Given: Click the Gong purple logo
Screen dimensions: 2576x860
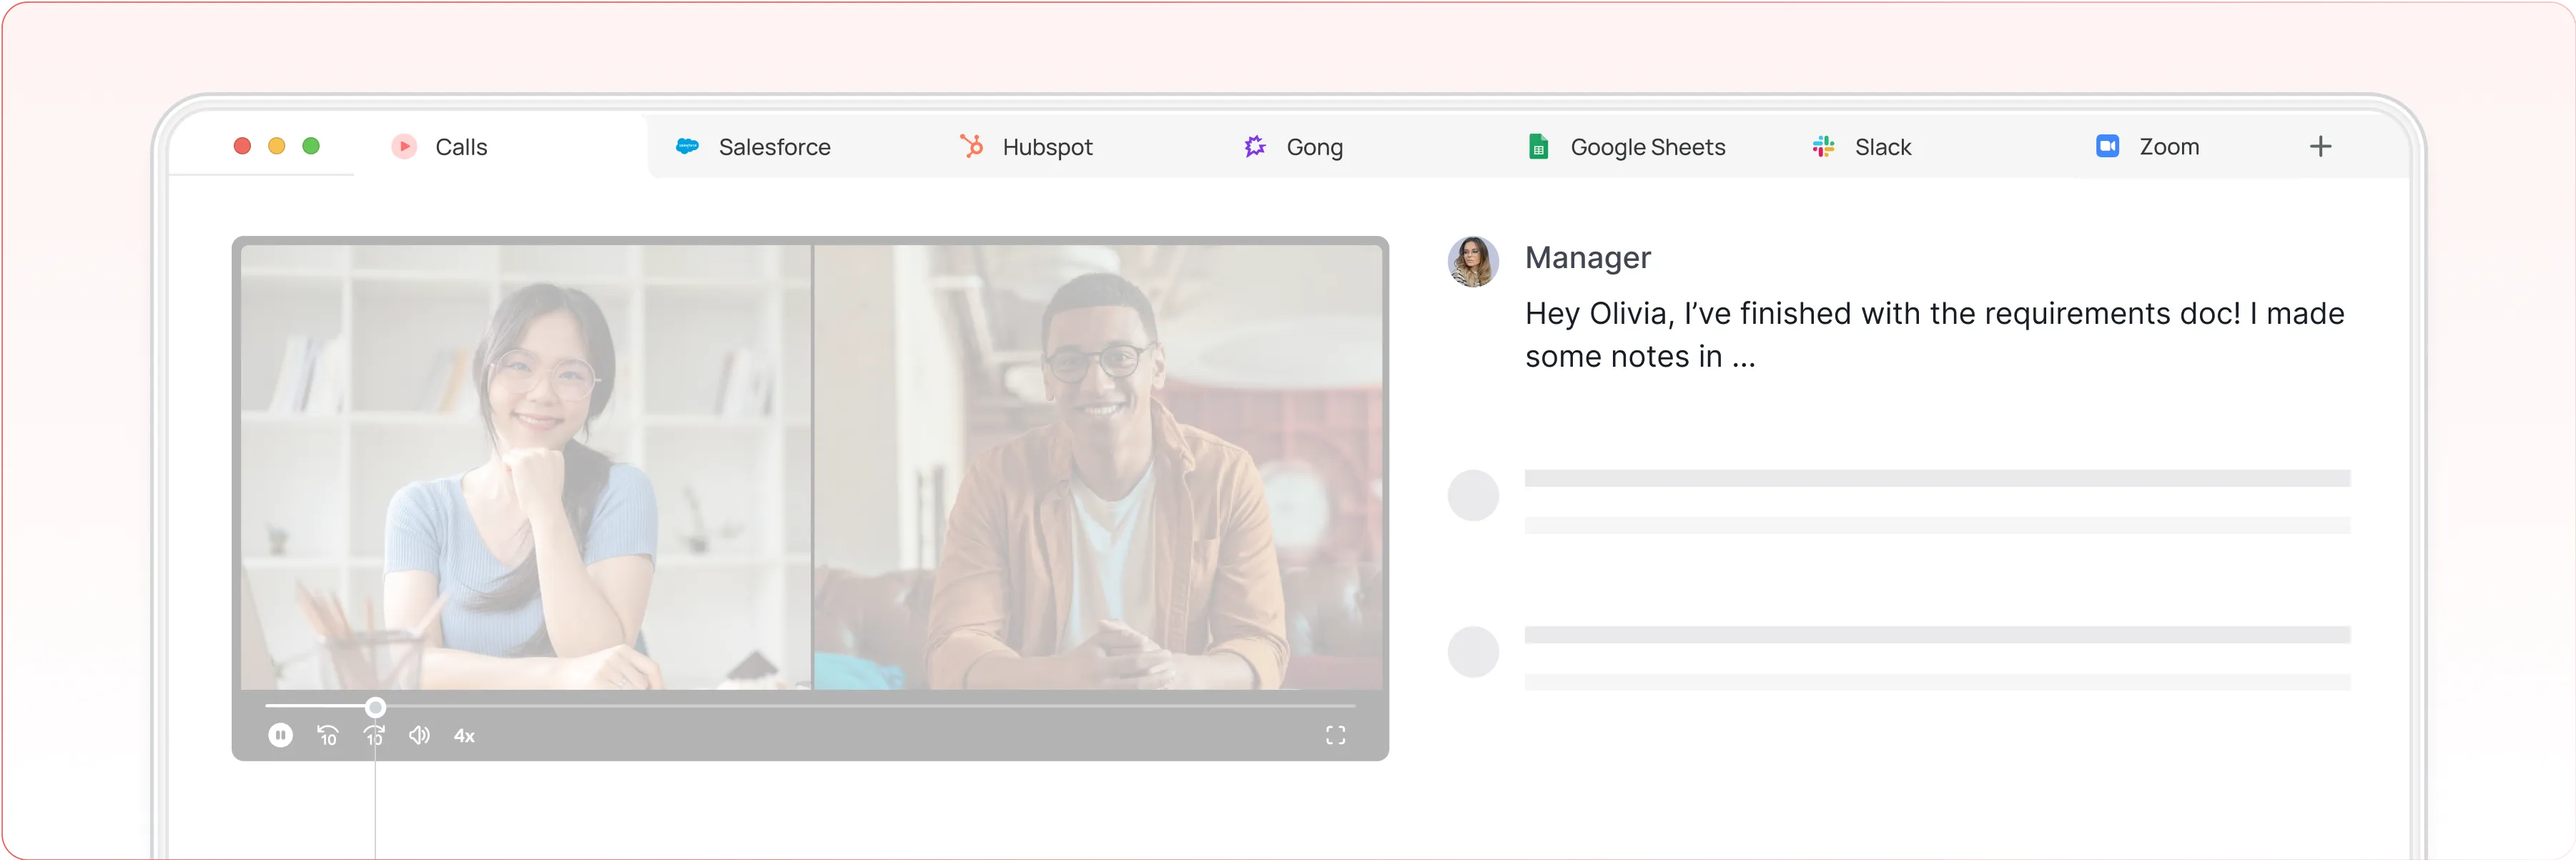Looking at the screenshot, I should click(1255, 146).
